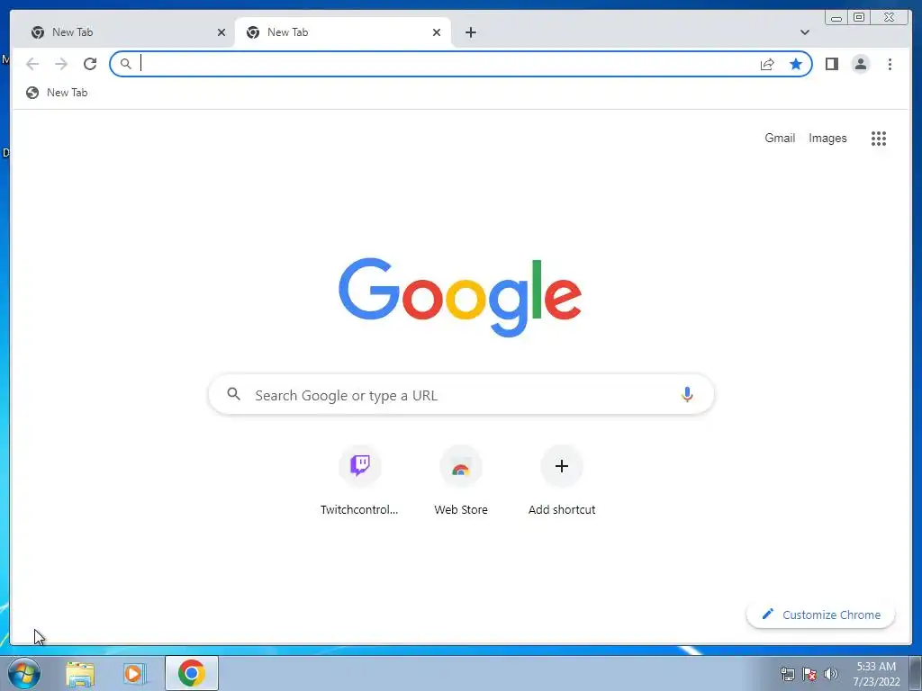Click the Search Google or type a URL box
The width and height of the screenshot is (922, 691).
click(x=461, y=394)
